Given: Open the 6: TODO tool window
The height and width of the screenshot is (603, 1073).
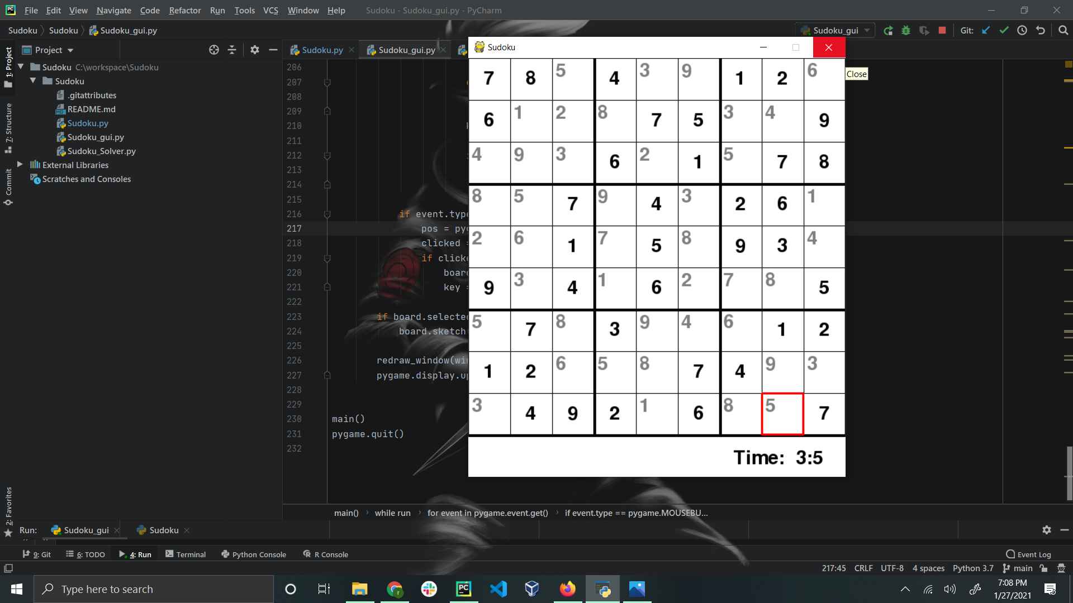Looking at the screenshot, I should pos(86,554).
